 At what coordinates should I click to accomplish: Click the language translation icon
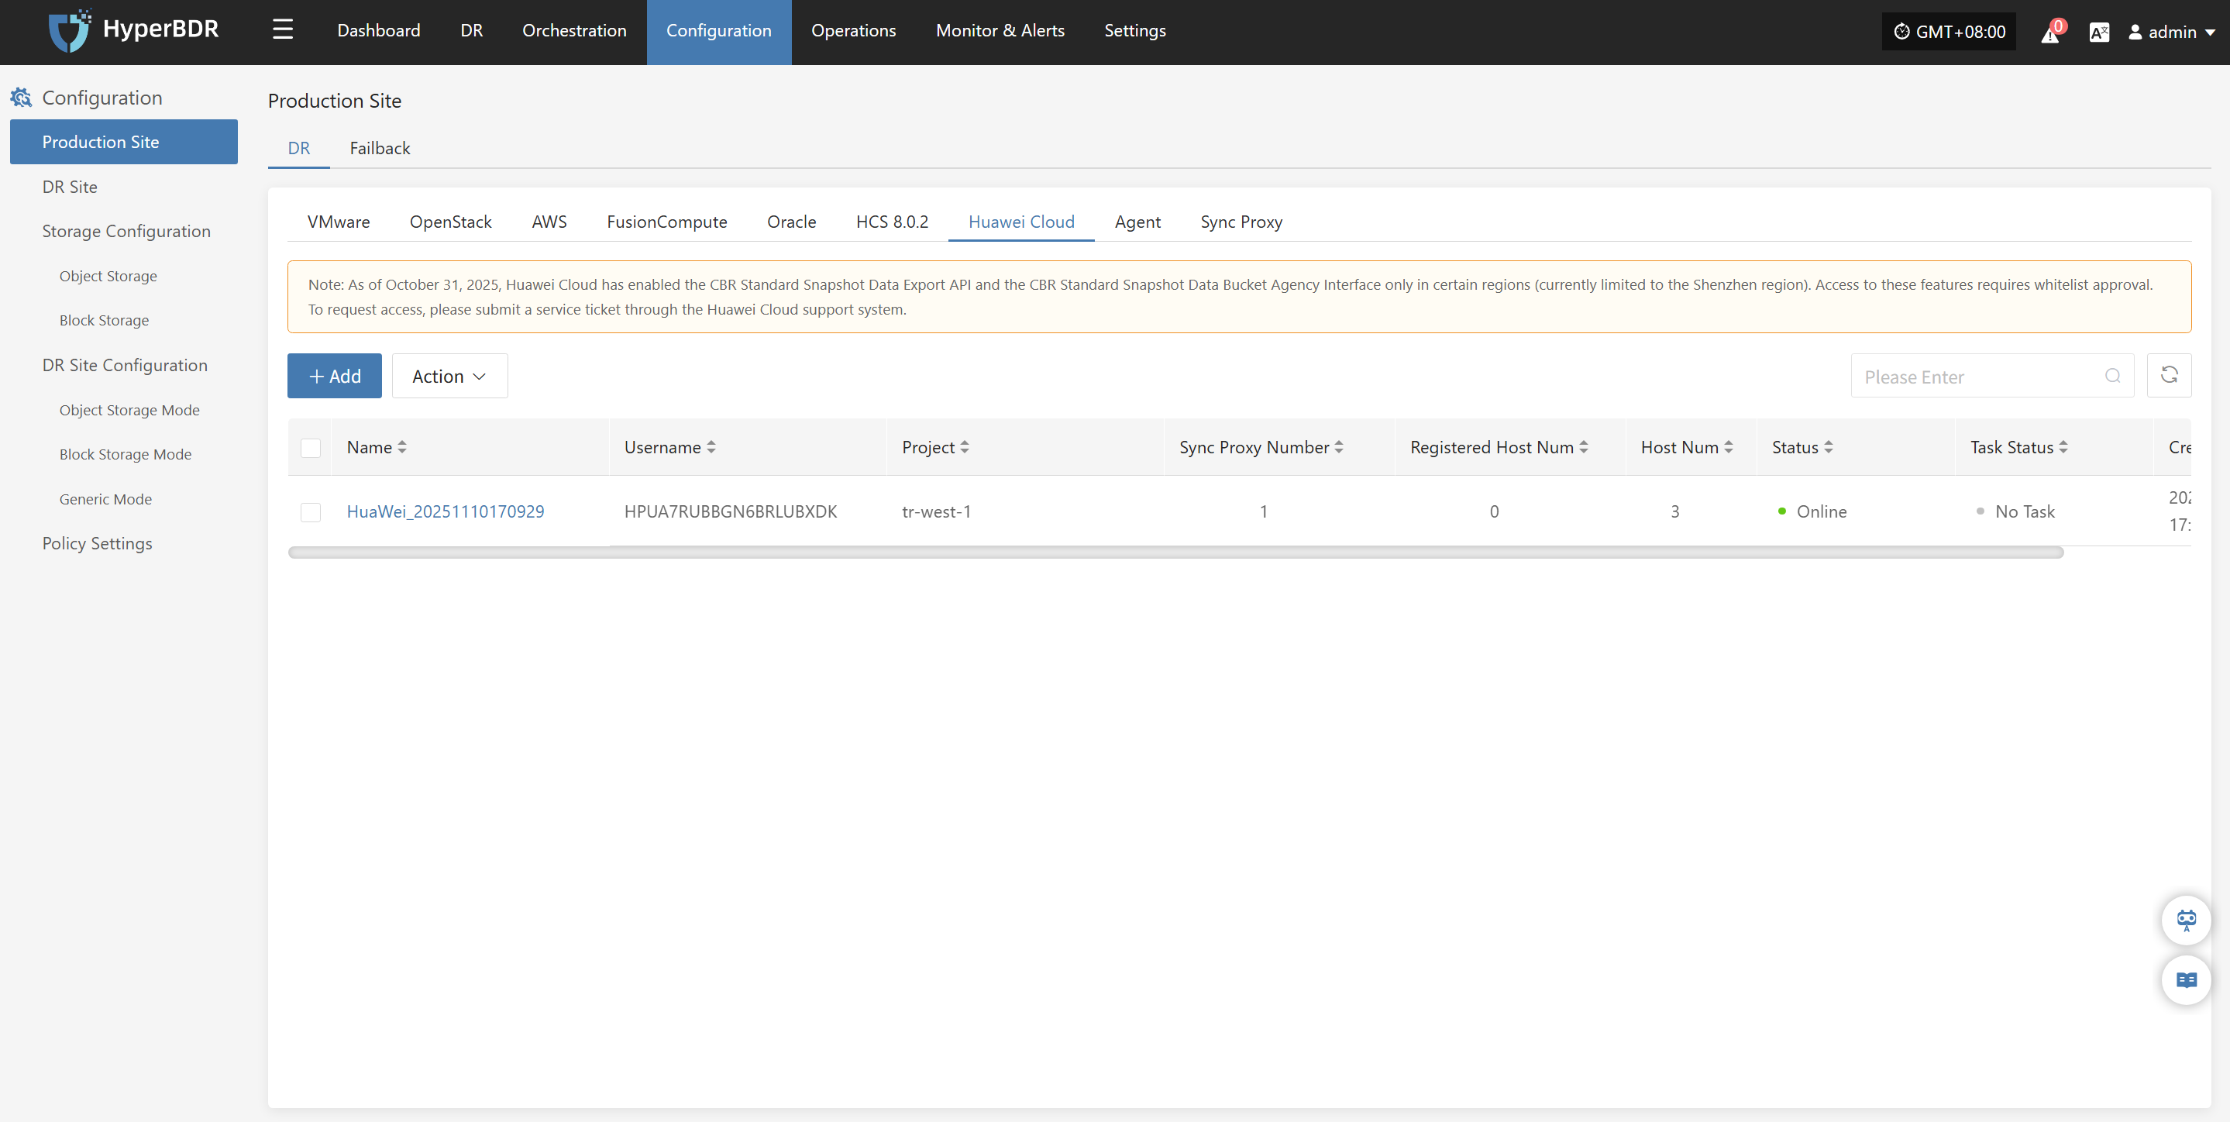click(x=2098, y=33)
